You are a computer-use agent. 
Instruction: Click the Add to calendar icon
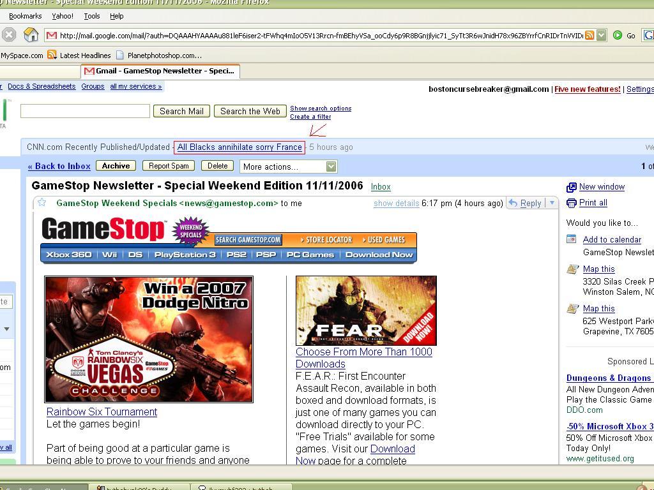click(572, 239)
